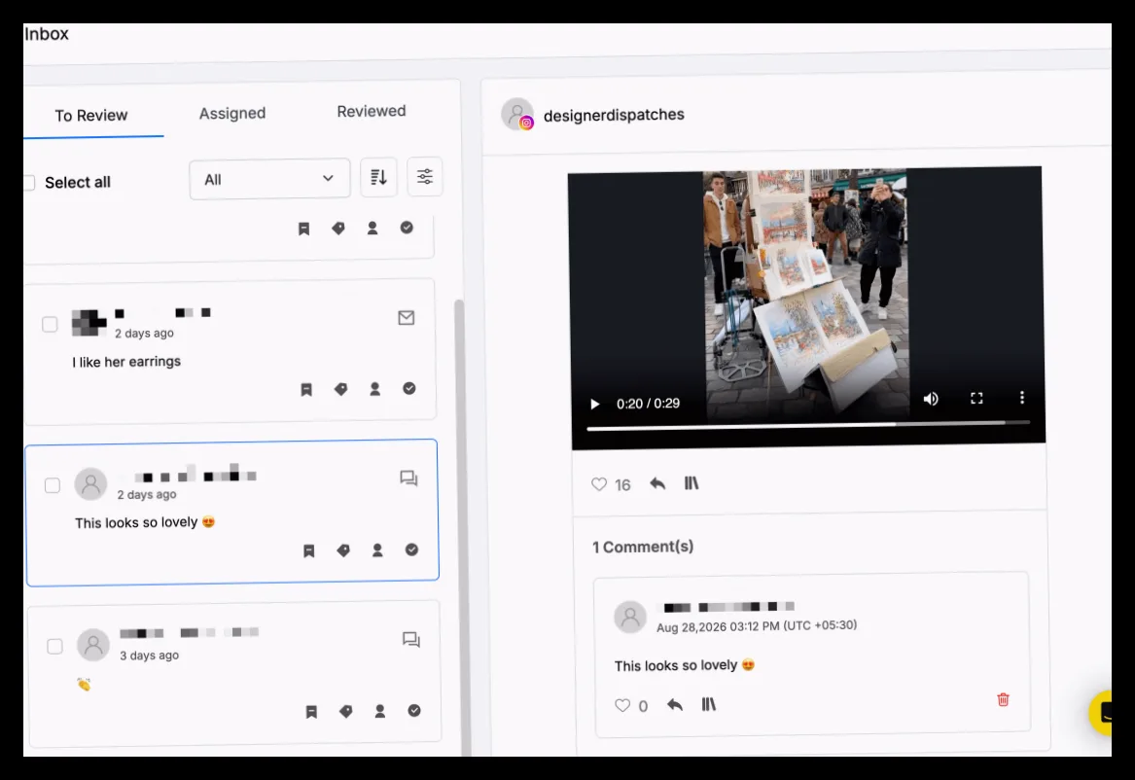Open video more options menu
This screenshot has width=1135, height=780.
[1022, 397]
